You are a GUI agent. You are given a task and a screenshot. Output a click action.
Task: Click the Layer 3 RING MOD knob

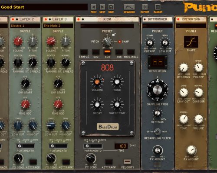(58, 104)
